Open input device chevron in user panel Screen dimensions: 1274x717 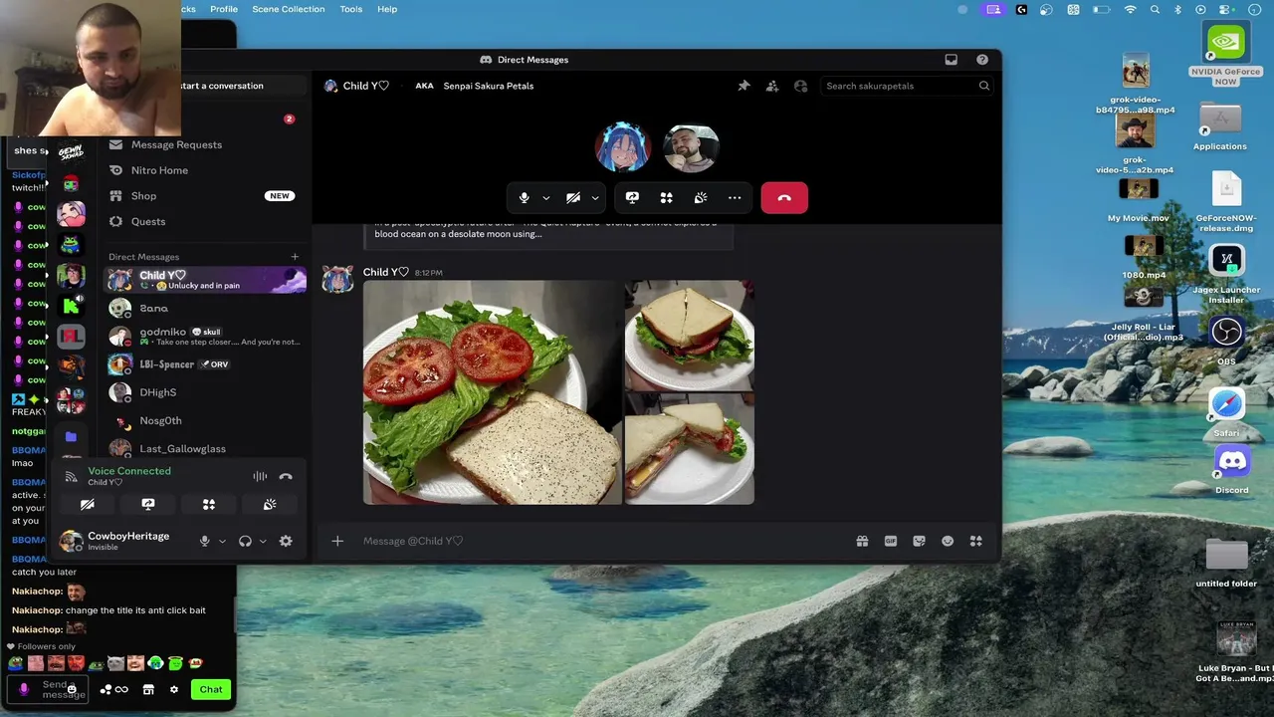click(222, 541)
